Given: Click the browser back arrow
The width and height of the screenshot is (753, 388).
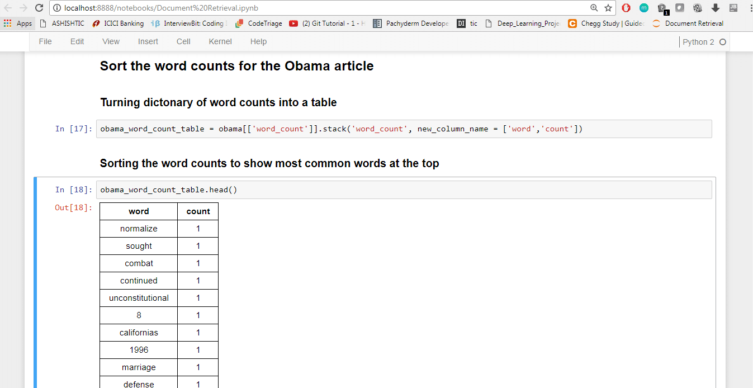Looking at the screenshot, I should (x=8, y=8).
